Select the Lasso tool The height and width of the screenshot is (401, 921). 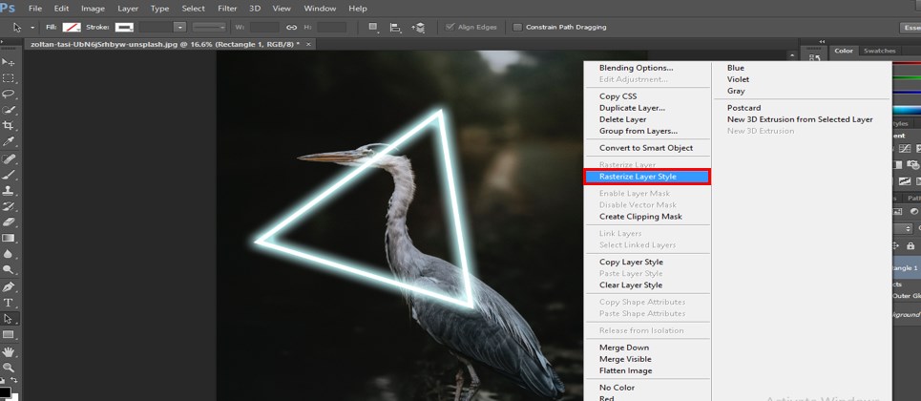tap(9, 95)
